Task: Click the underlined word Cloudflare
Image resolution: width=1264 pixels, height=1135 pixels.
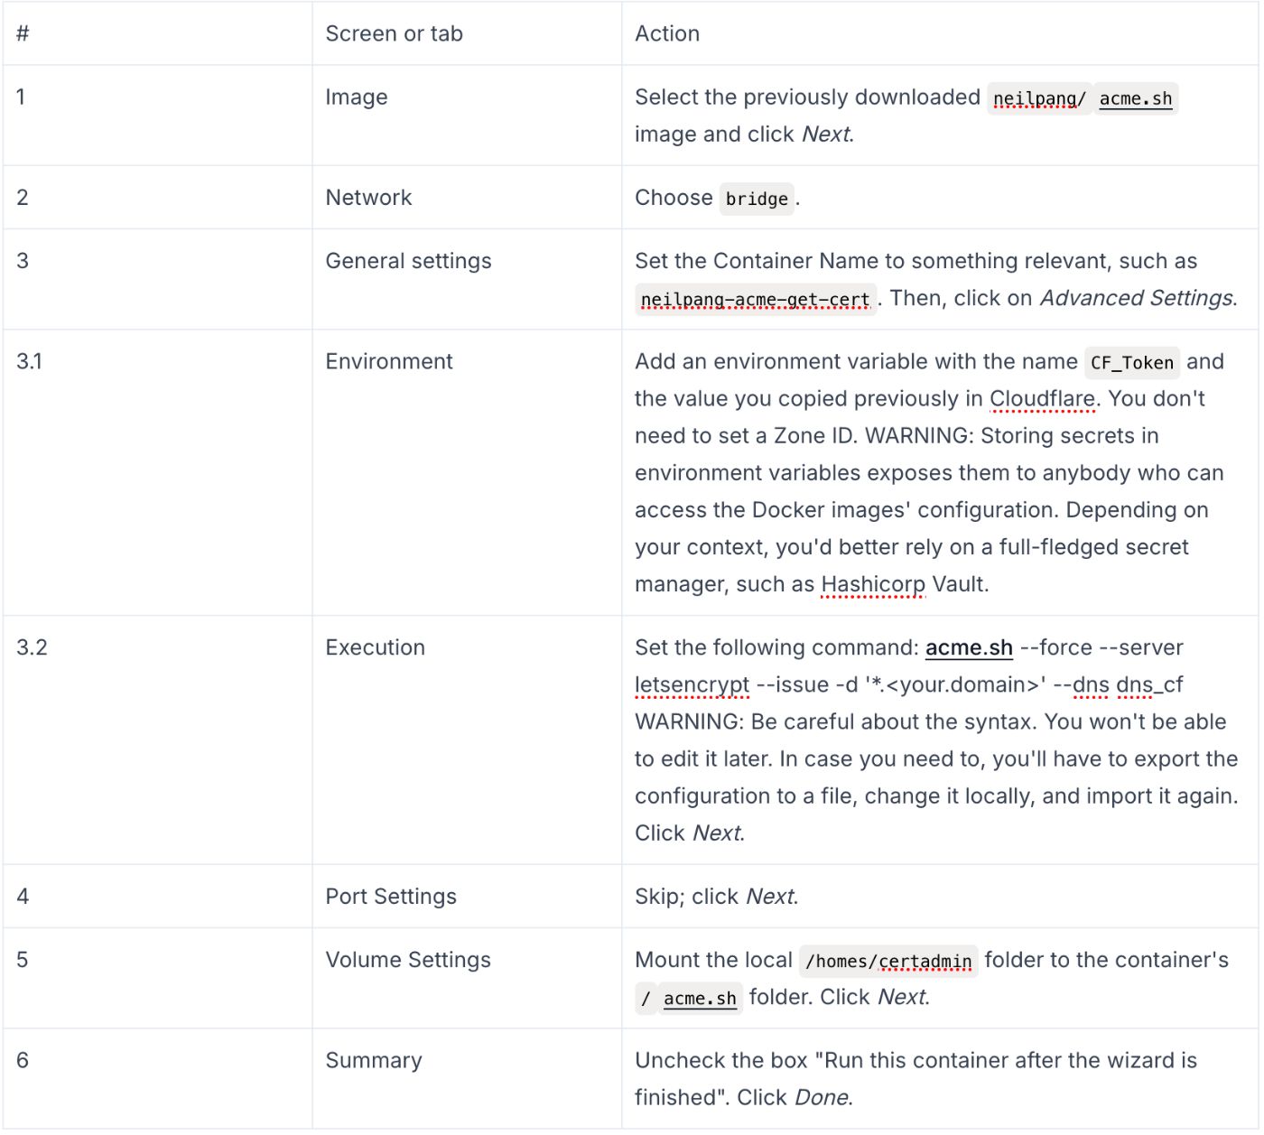Action: (1042, 398)
